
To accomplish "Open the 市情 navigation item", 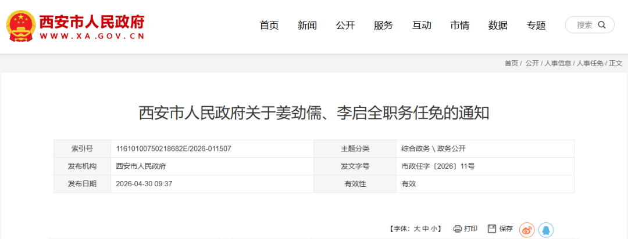I will pos(460,26).
